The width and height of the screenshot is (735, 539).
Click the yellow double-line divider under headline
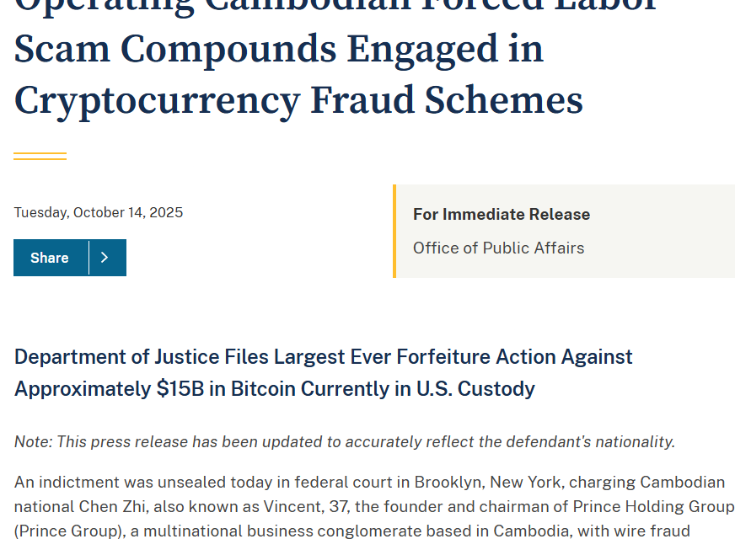point(40,156)
